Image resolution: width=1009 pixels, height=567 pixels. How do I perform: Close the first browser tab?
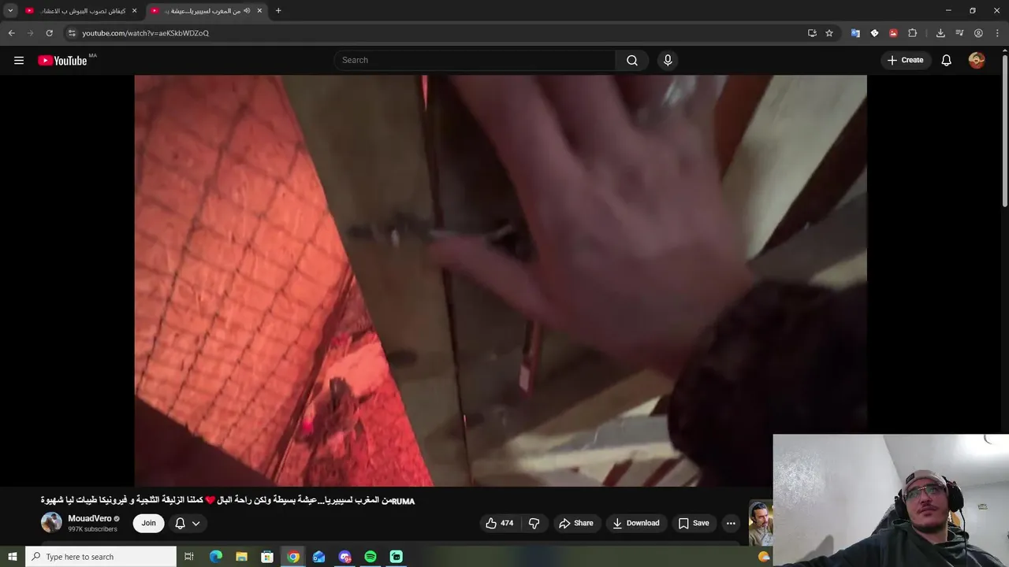pyautogui.click(x=134, y=11)
